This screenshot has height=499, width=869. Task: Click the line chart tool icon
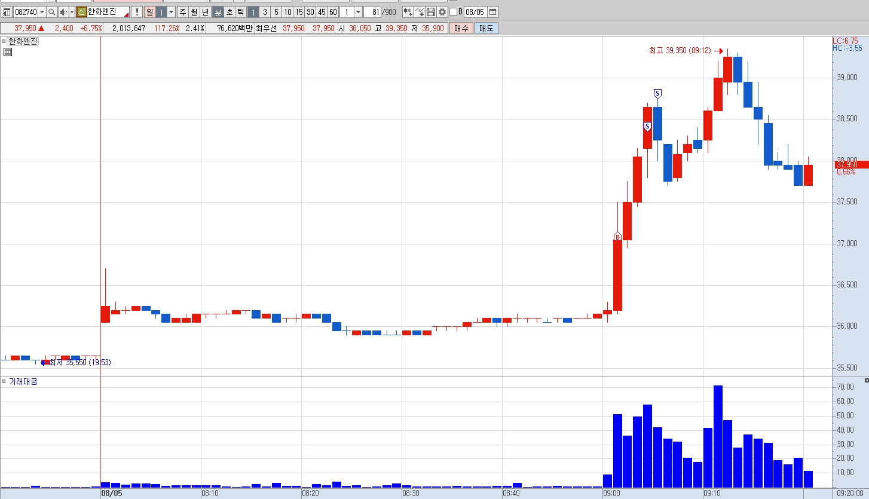(420, 12)
